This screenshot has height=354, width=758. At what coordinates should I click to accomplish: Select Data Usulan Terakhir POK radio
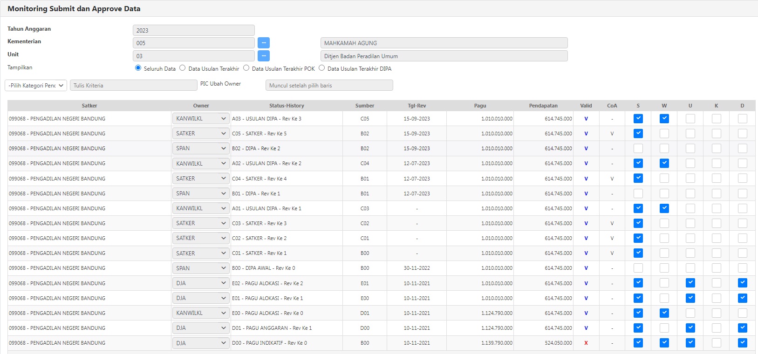coord(246,68)
